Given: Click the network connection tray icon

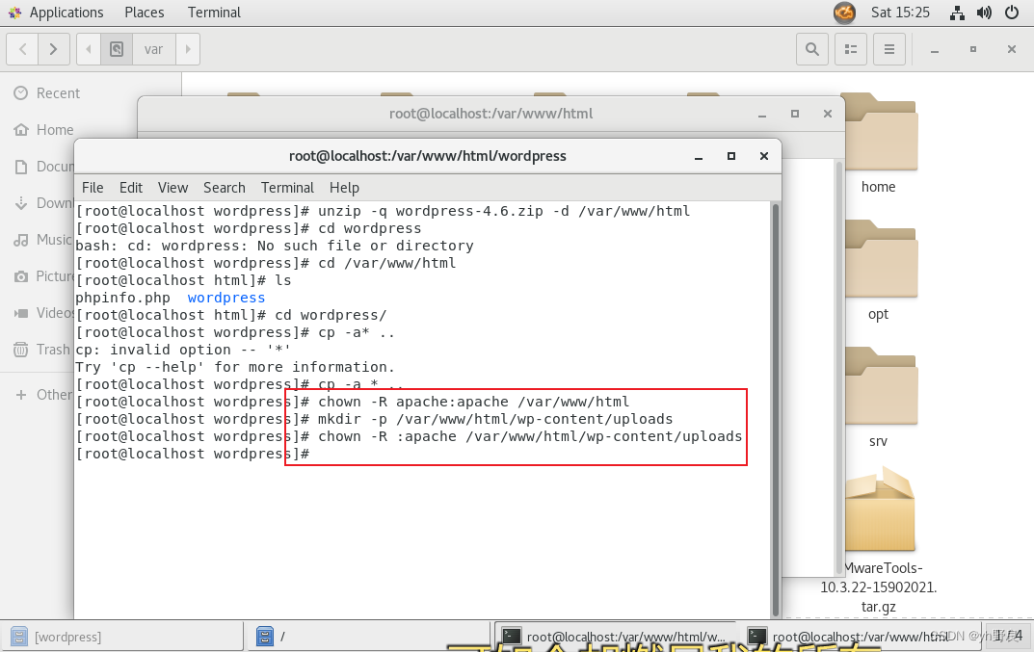Looking at the screenshot, I should click(x=957, y=13).
